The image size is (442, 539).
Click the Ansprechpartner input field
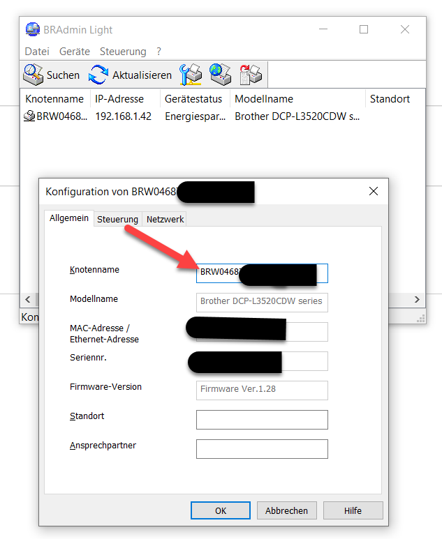(262, 448)
